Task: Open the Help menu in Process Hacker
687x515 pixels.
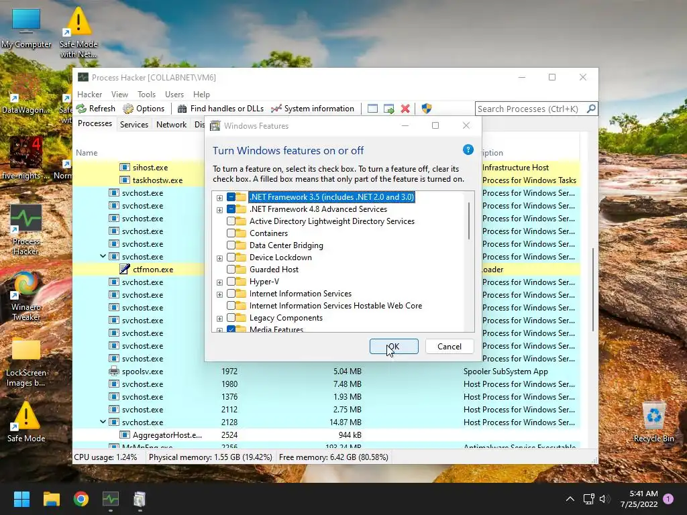Action: [x=201, y=94]
